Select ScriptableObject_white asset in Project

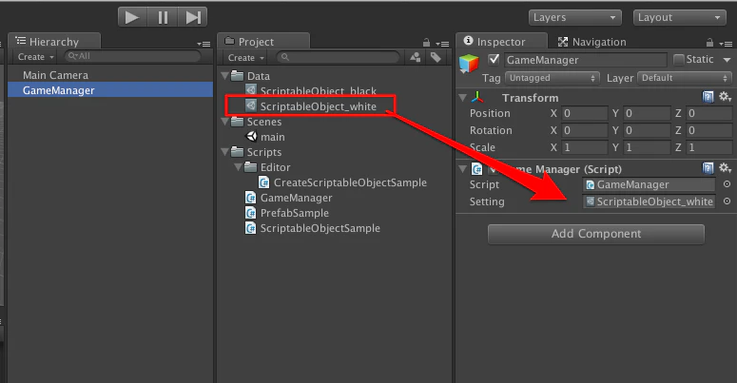[311, 106]
